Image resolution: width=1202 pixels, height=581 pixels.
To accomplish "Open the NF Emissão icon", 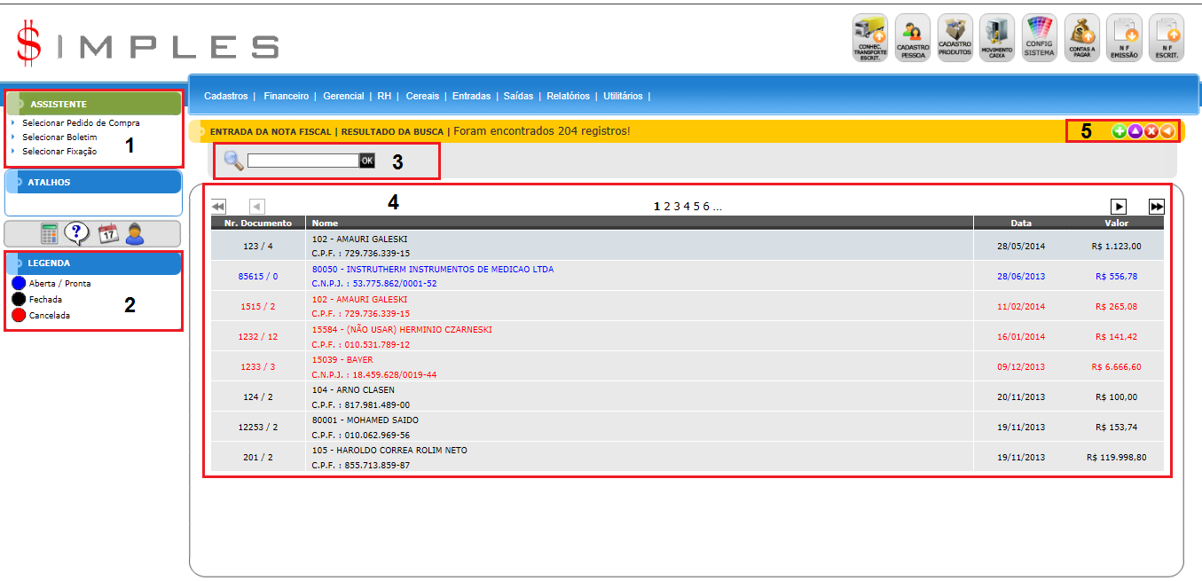I will click(1124, 37).
